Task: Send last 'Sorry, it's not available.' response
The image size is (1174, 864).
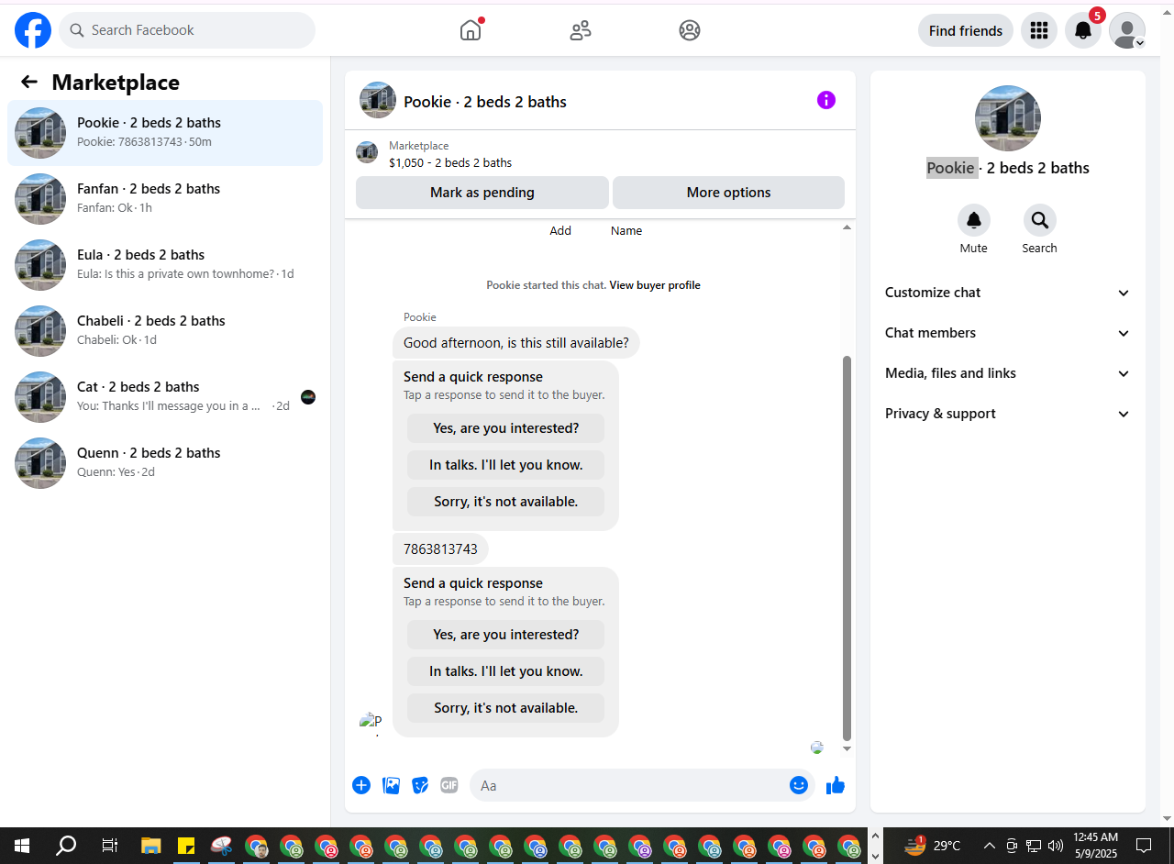Action: coord(506,708)
